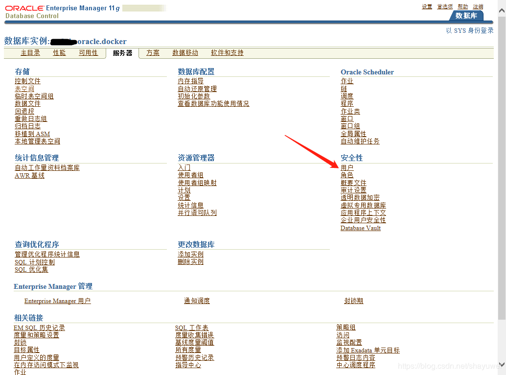Click 程序 under Oracle Scheduler
Screen dimensions: 506x375
pos(347,104)
